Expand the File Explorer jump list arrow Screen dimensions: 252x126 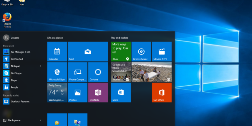[40, 120]
